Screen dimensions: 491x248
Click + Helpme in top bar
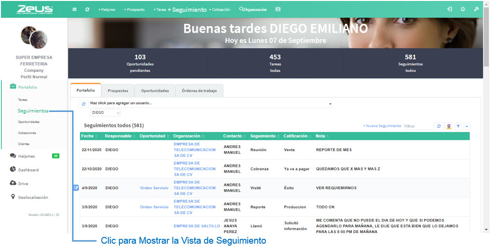106,10
